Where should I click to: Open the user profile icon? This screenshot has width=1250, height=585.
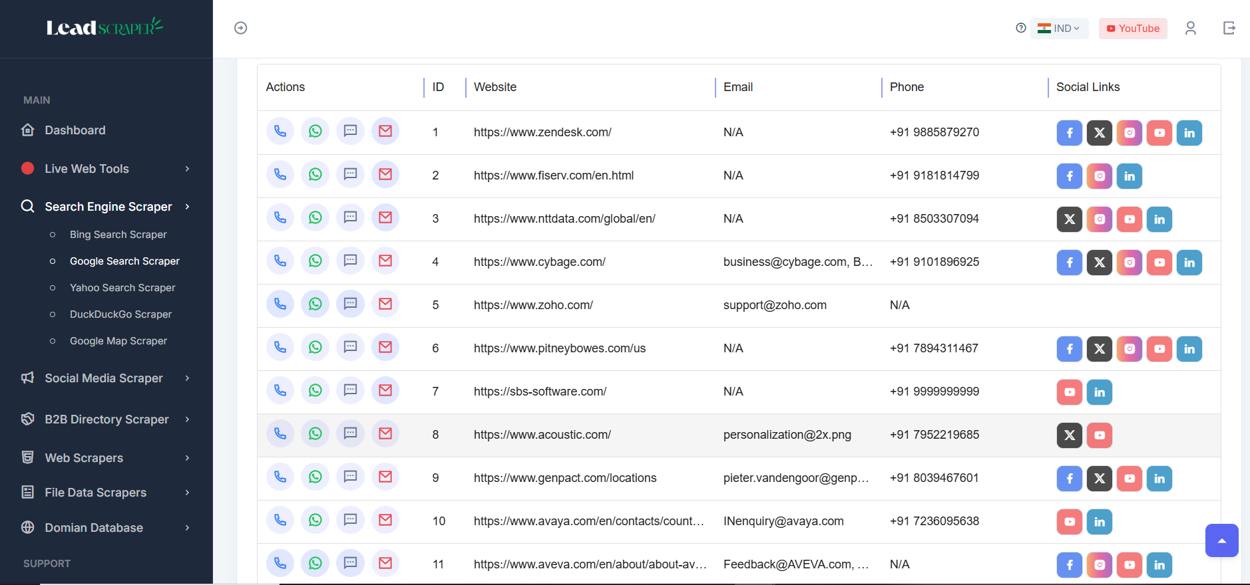coord(1191,28)
